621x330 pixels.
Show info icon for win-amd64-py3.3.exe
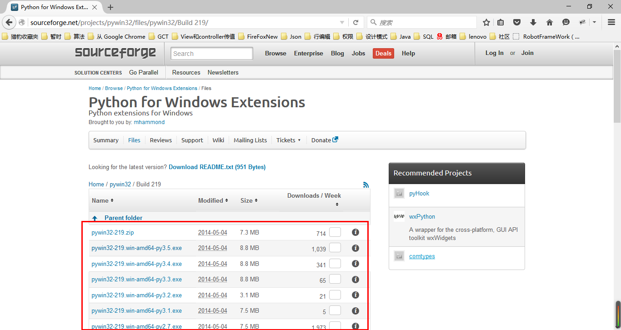click(x=356, y=279)
